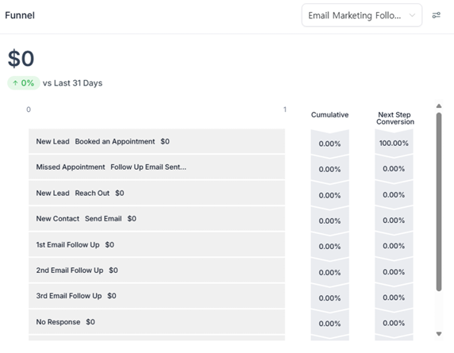Click the dropdown chevron arrow

coord(412,15)
